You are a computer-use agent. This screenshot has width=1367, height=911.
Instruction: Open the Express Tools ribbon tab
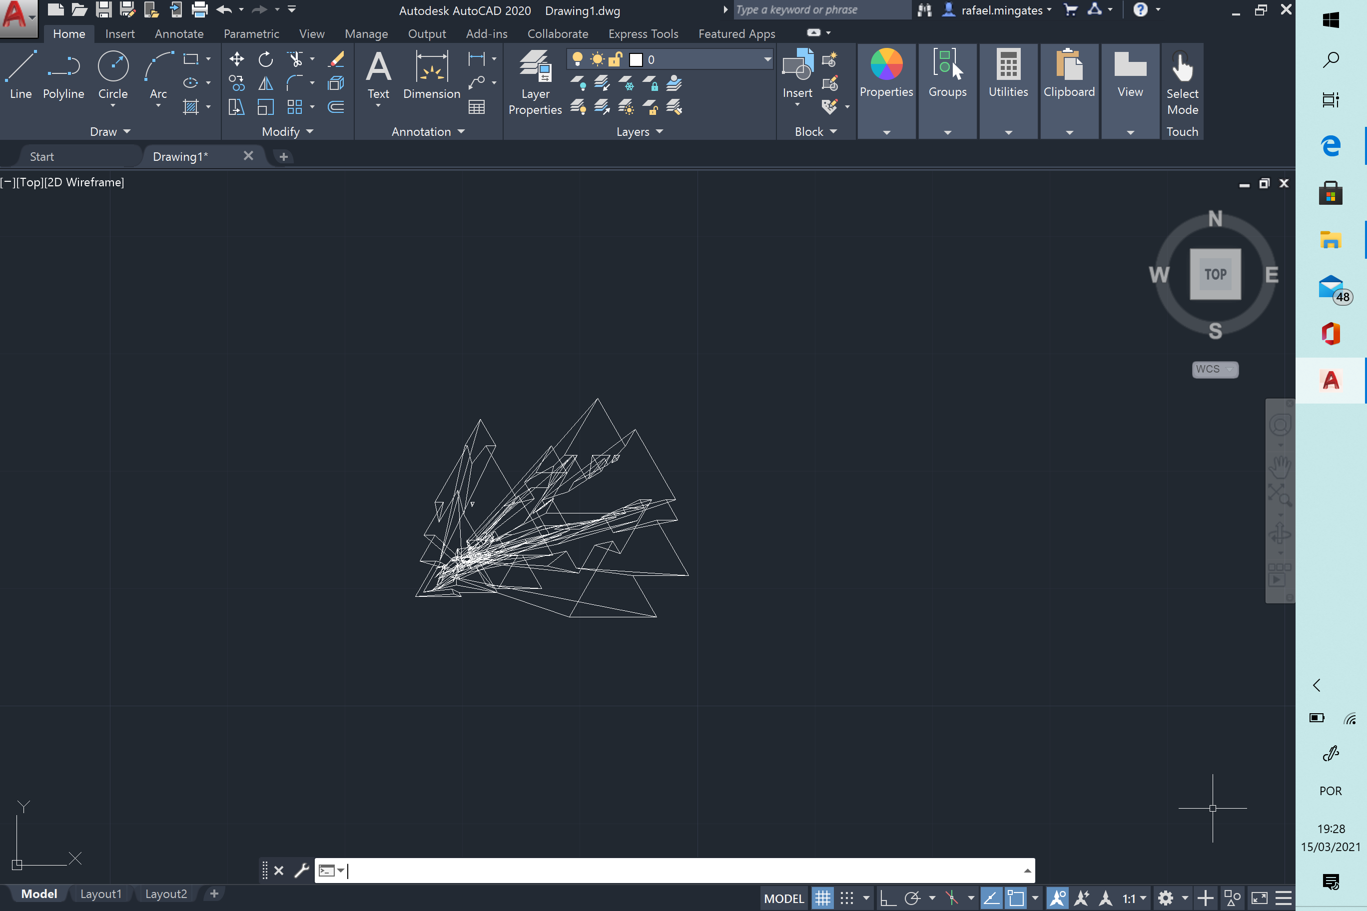tap(644, 33)
